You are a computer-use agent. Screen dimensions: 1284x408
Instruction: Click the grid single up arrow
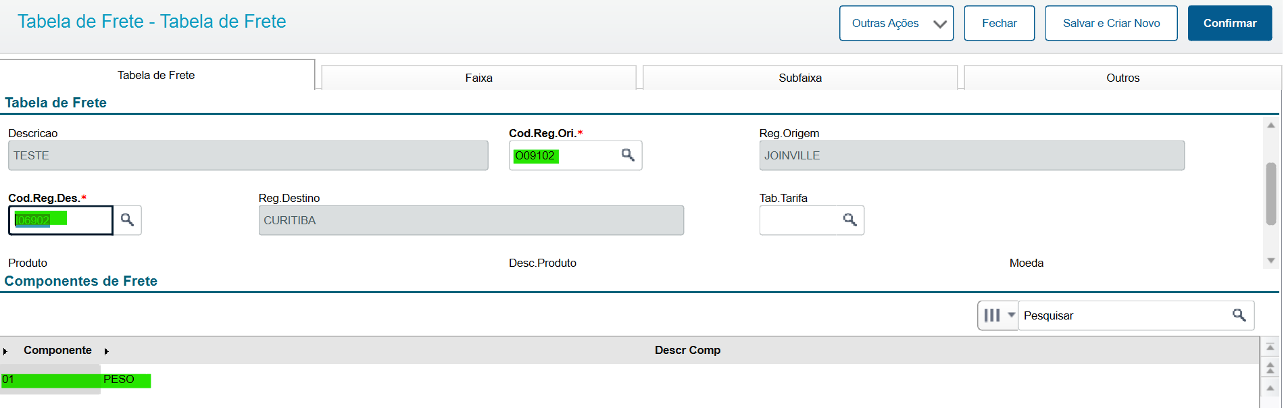(1270, 388)
